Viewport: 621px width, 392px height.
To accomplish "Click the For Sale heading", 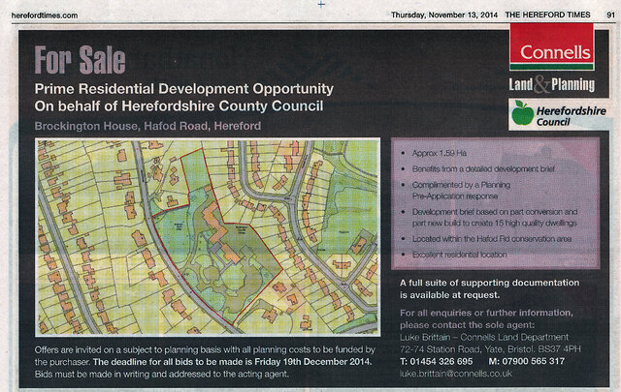I will tap(79, 60).
